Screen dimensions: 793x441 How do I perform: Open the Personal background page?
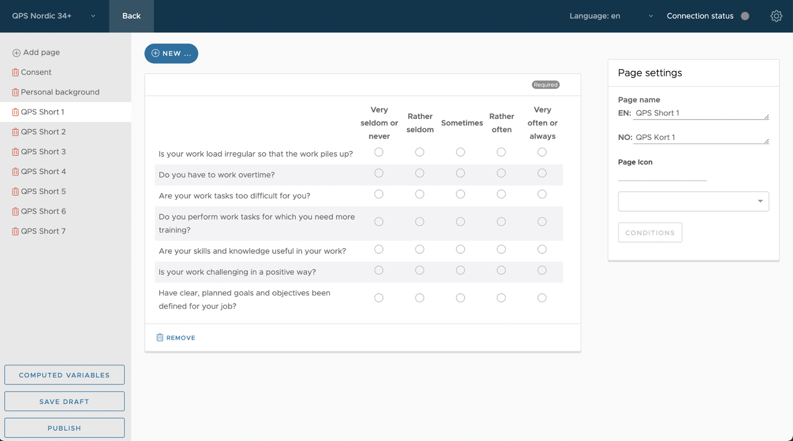[60, 92]
